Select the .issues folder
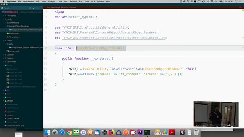Image resolution: width=244 pixels, height=137 pixels. tap(10, 58)
